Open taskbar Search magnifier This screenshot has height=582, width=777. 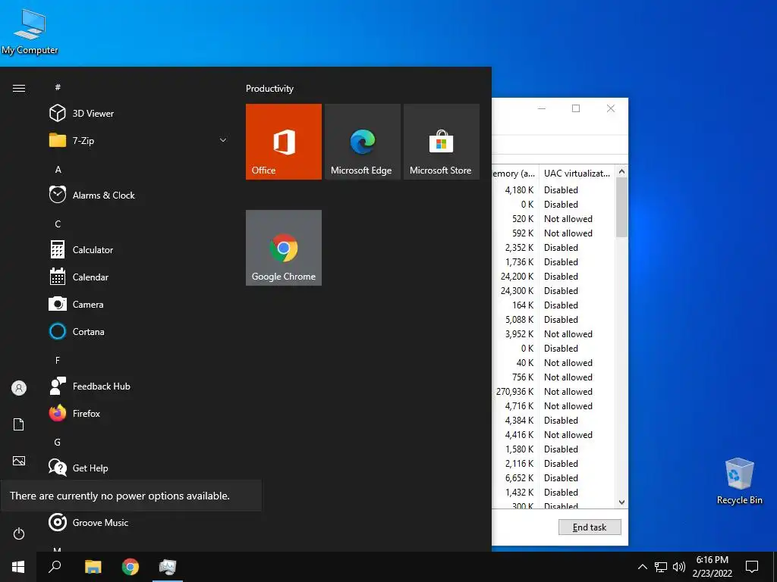[x=55, y=567]
